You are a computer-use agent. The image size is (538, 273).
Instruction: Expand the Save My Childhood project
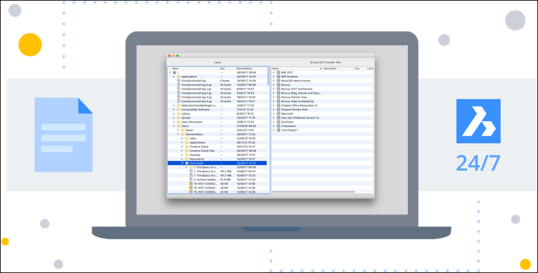click(274, 117)
